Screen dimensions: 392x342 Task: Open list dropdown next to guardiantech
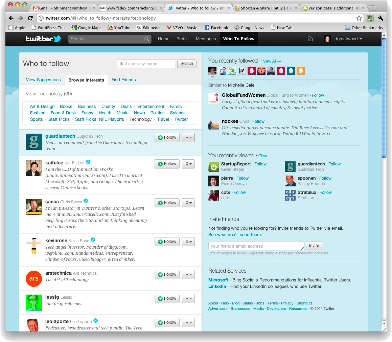[188, 137]
